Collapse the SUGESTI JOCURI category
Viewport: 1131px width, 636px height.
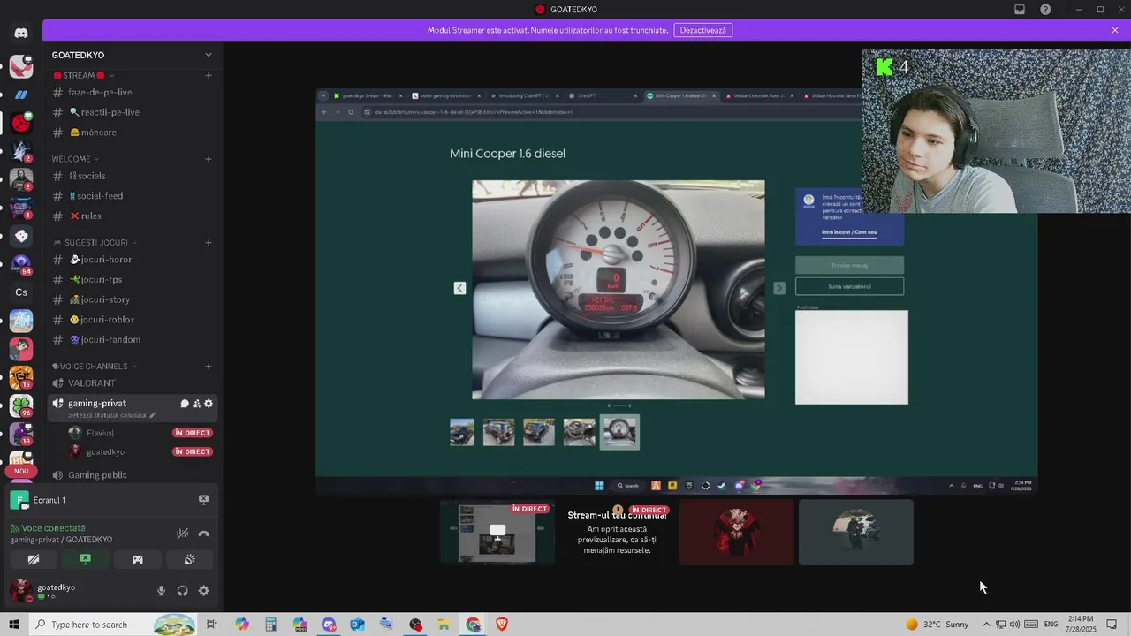tap(95, 242)
